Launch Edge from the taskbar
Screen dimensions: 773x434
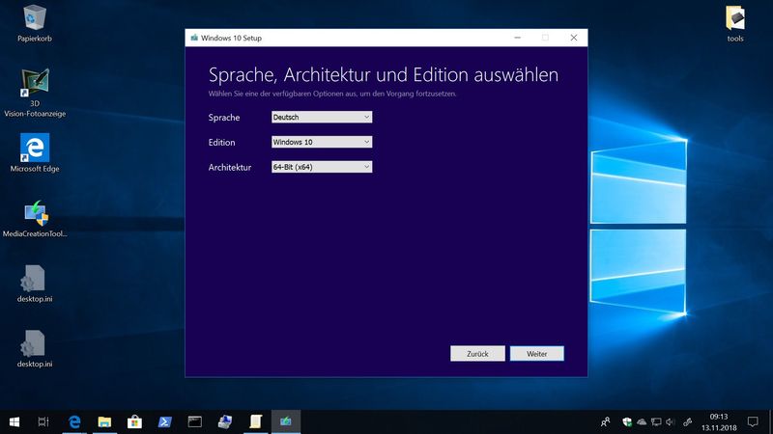click(x=74, y=421)
